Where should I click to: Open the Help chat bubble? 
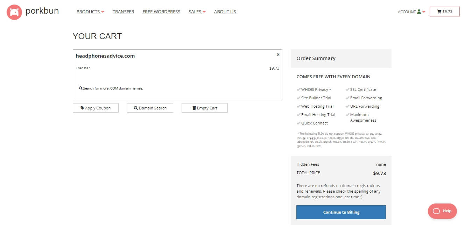pos(442,211)
